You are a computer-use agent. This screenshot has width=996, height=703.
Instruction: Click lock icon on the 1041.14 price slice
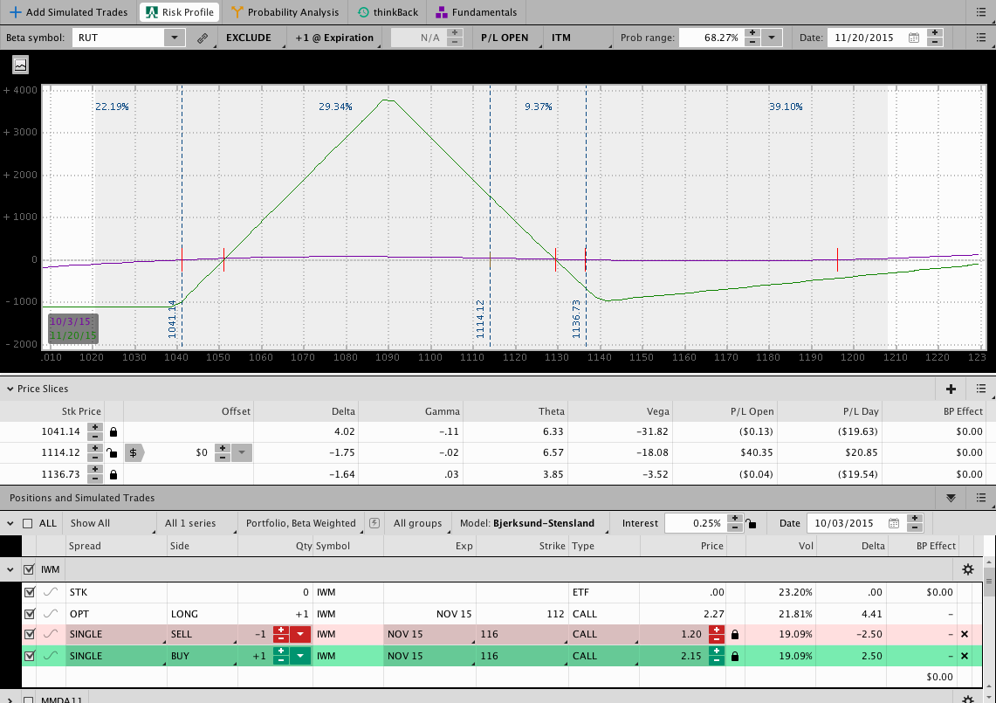[113, 431]
